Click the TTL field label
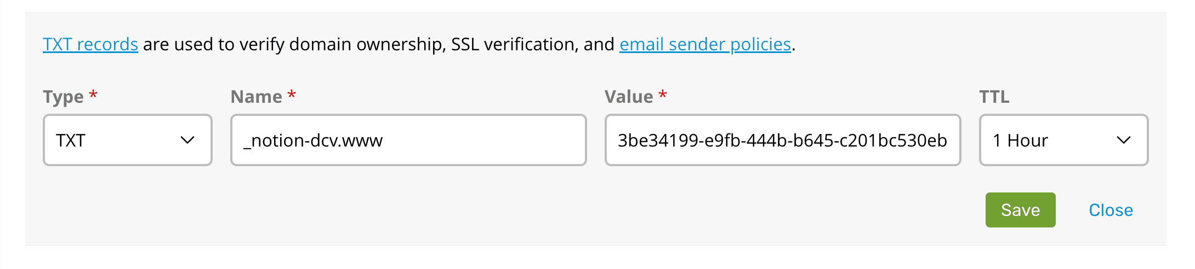The image size is (1195, 269). 994,97
